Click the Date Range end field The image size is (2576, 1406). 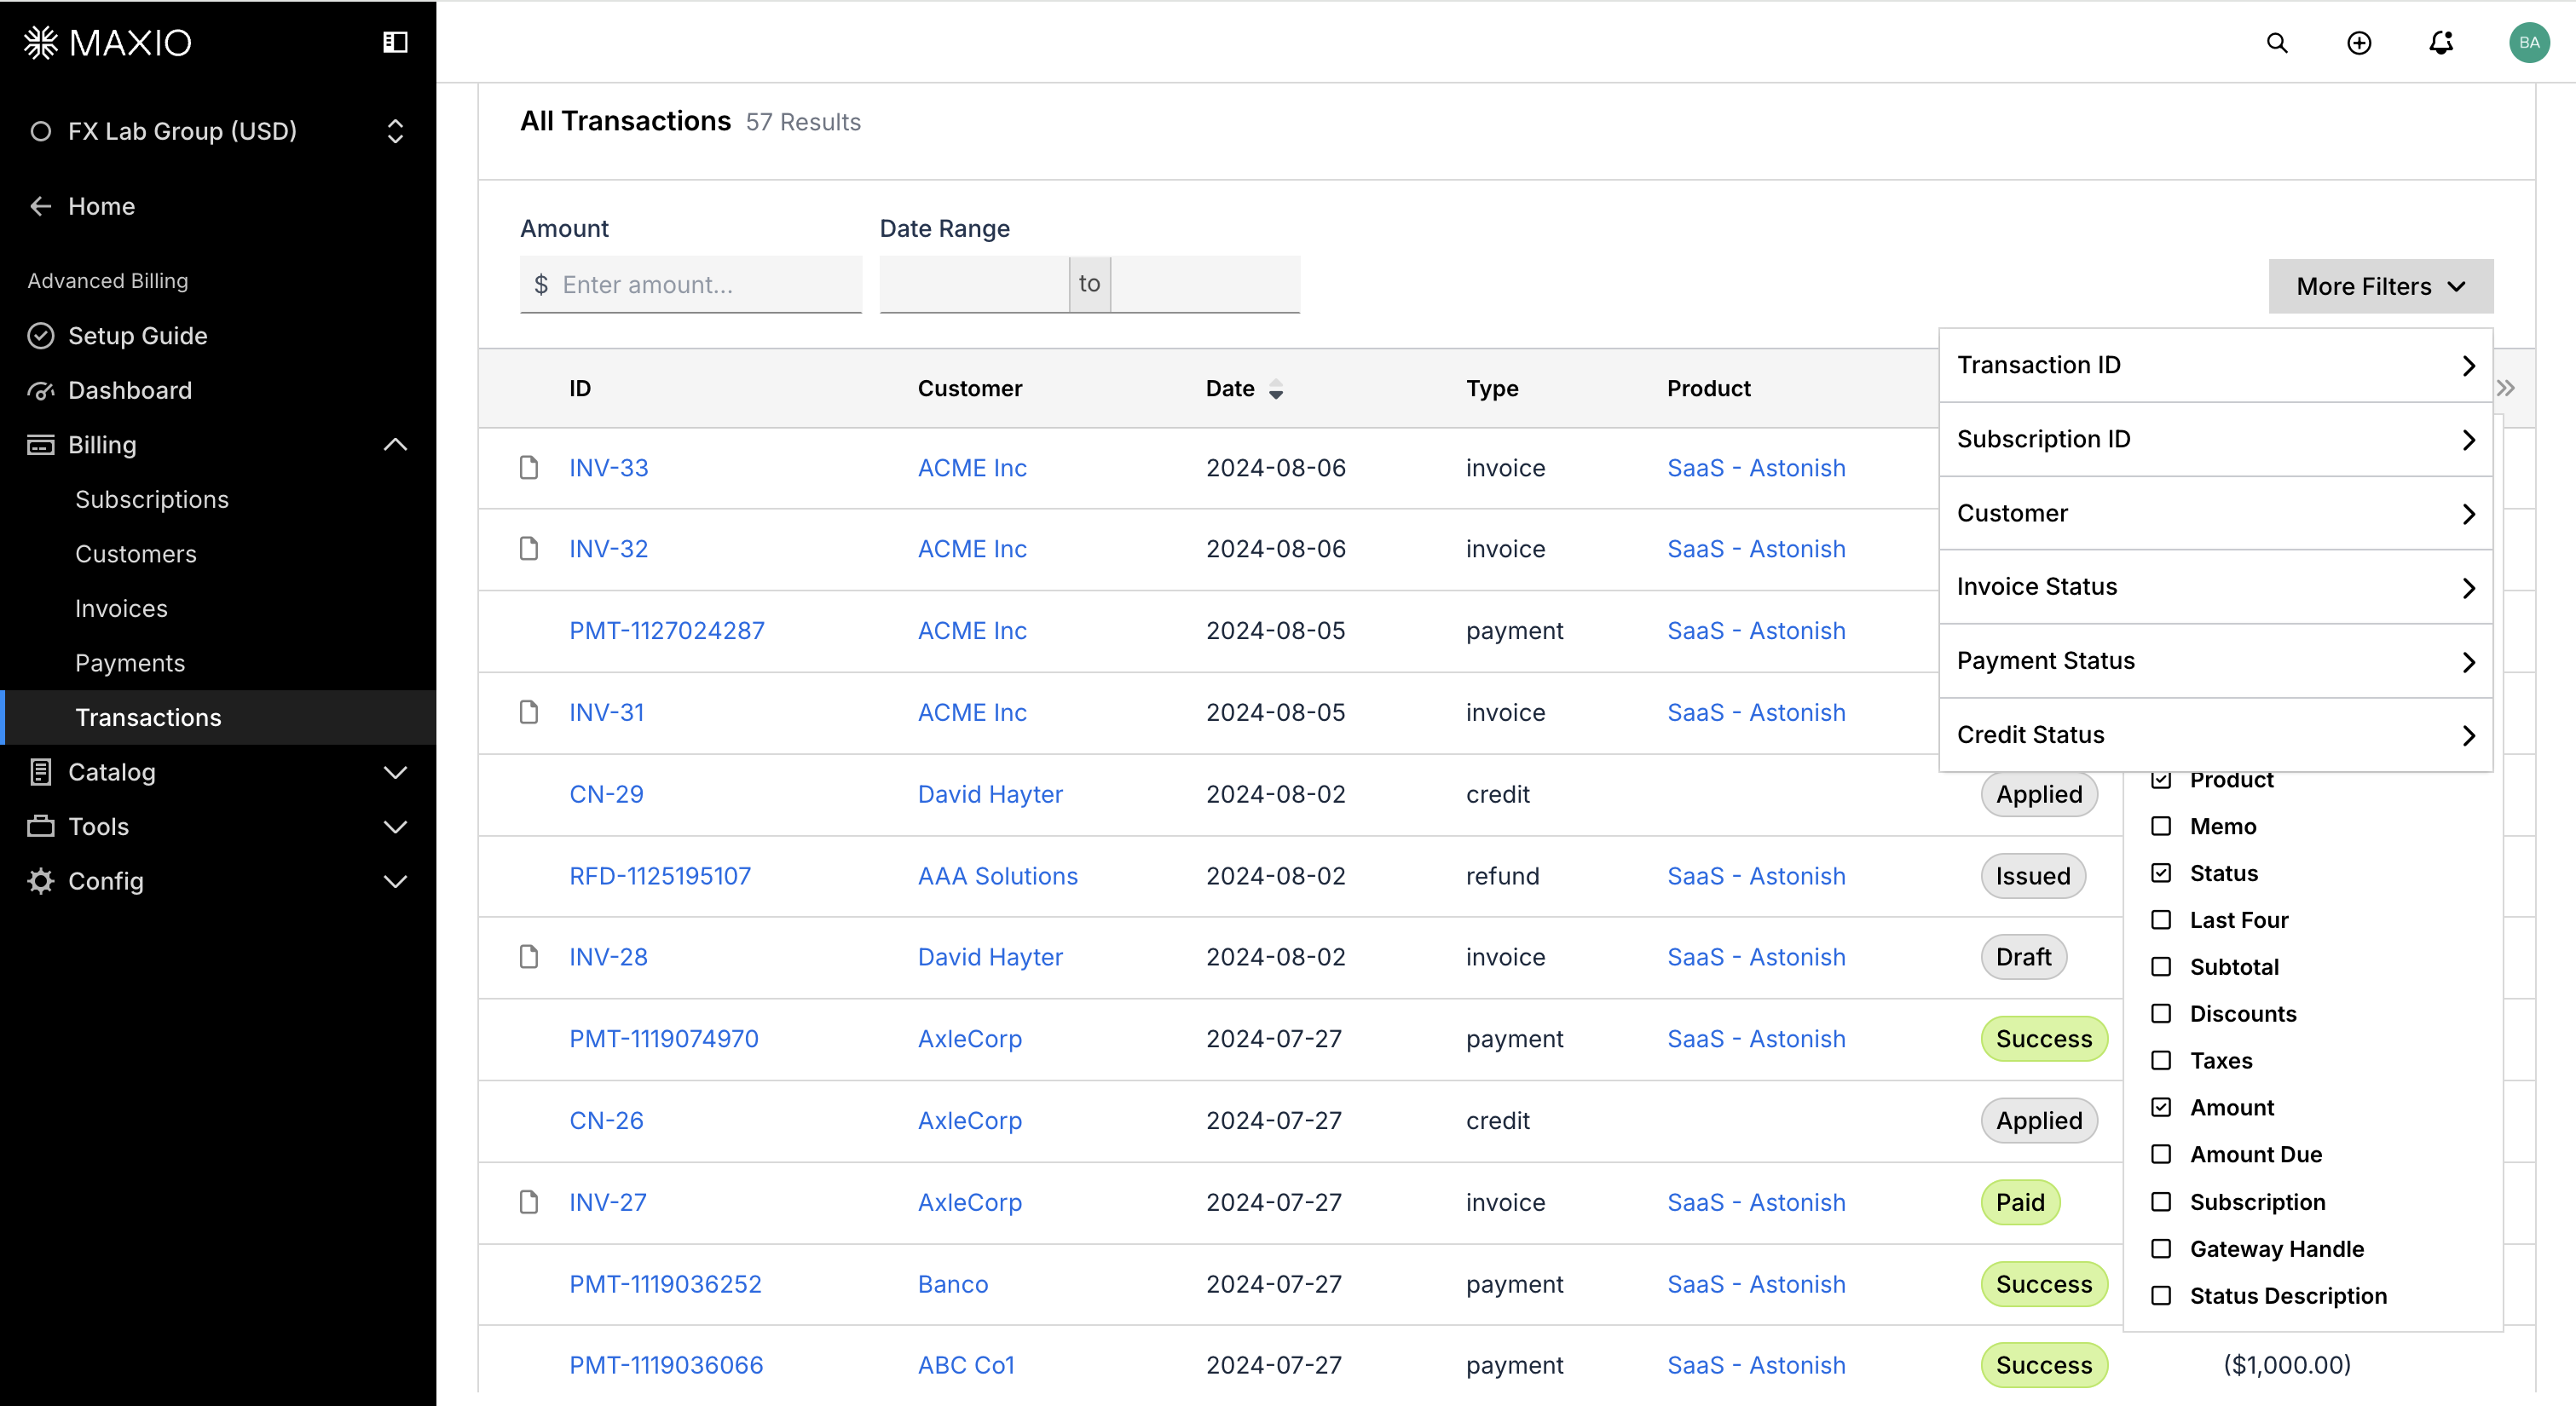click(1205, 285)
